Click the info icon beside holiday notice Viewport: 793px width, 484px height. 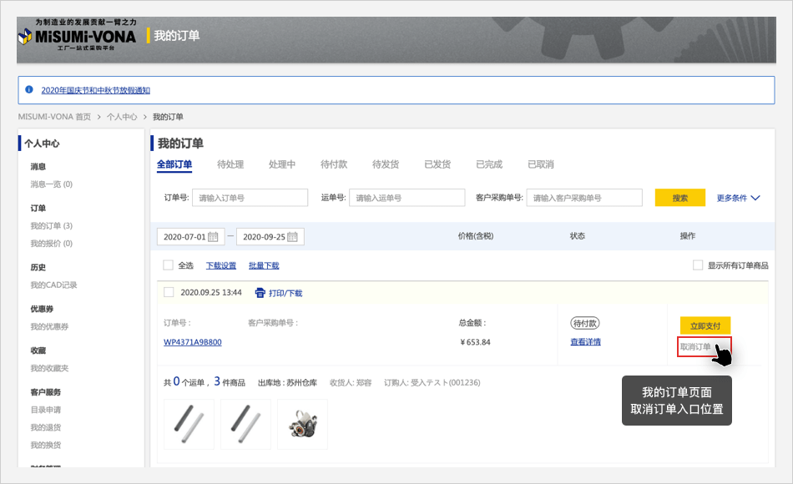pyautogui.click(x=29, y=89)
